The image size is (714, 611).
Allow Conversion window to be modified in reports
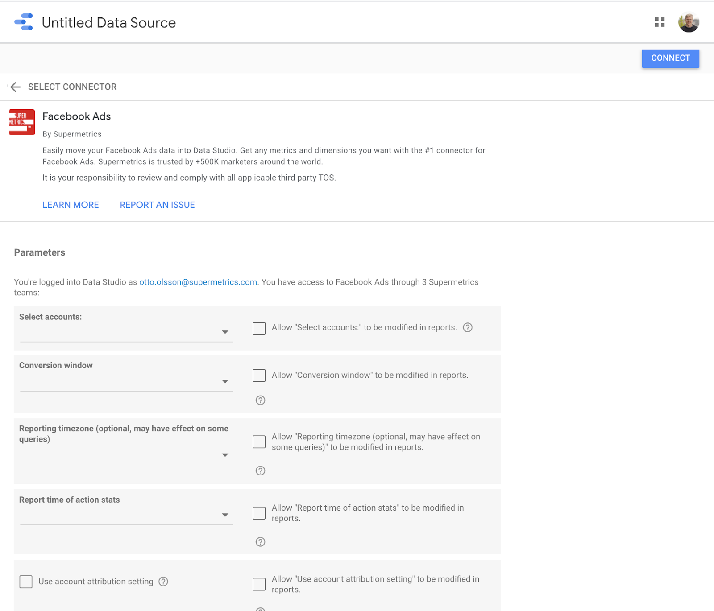259,376
